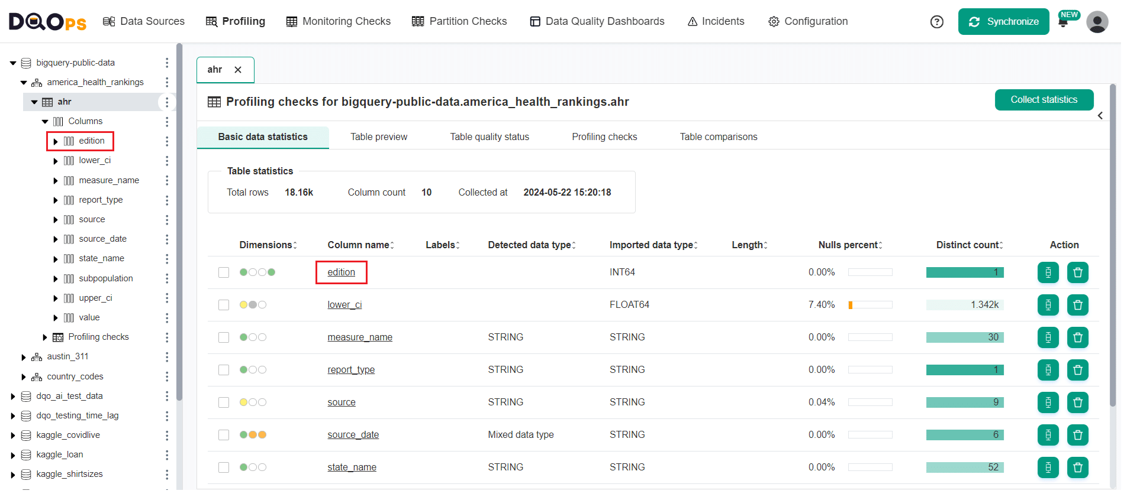Tick the checkbox for source_date row
The height and width of the screenshot is (497, 1124).
point(224,435)
